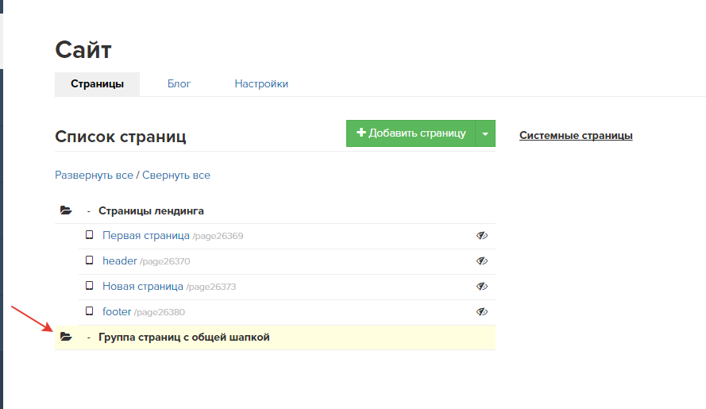This screenshot has width=706, height=409.
Task: Click the Сайт page title
Action: (83, 49)
